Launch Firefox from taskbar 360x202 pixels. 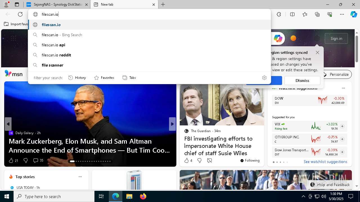click(143, 196)
